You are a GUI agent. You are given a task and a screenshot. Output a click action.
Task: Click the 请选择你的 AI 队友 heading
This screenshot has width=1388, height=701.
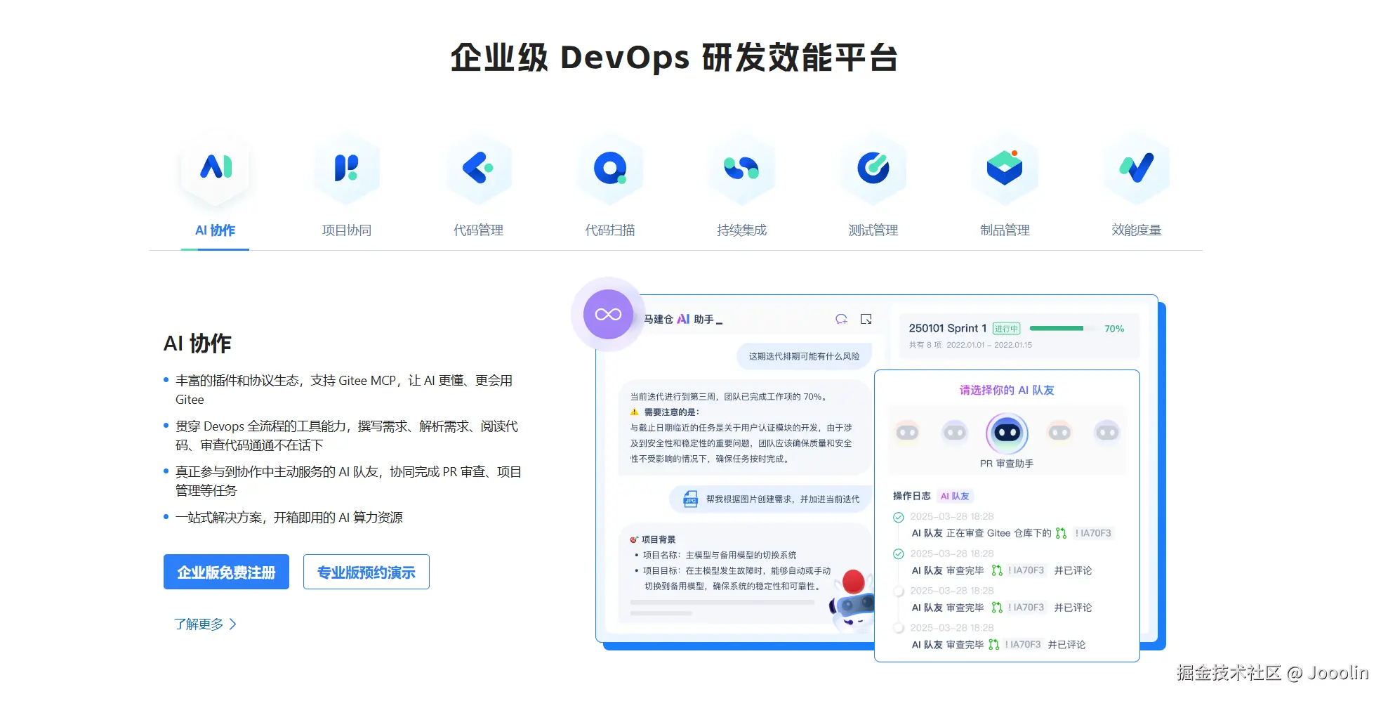coord(1007,390)
